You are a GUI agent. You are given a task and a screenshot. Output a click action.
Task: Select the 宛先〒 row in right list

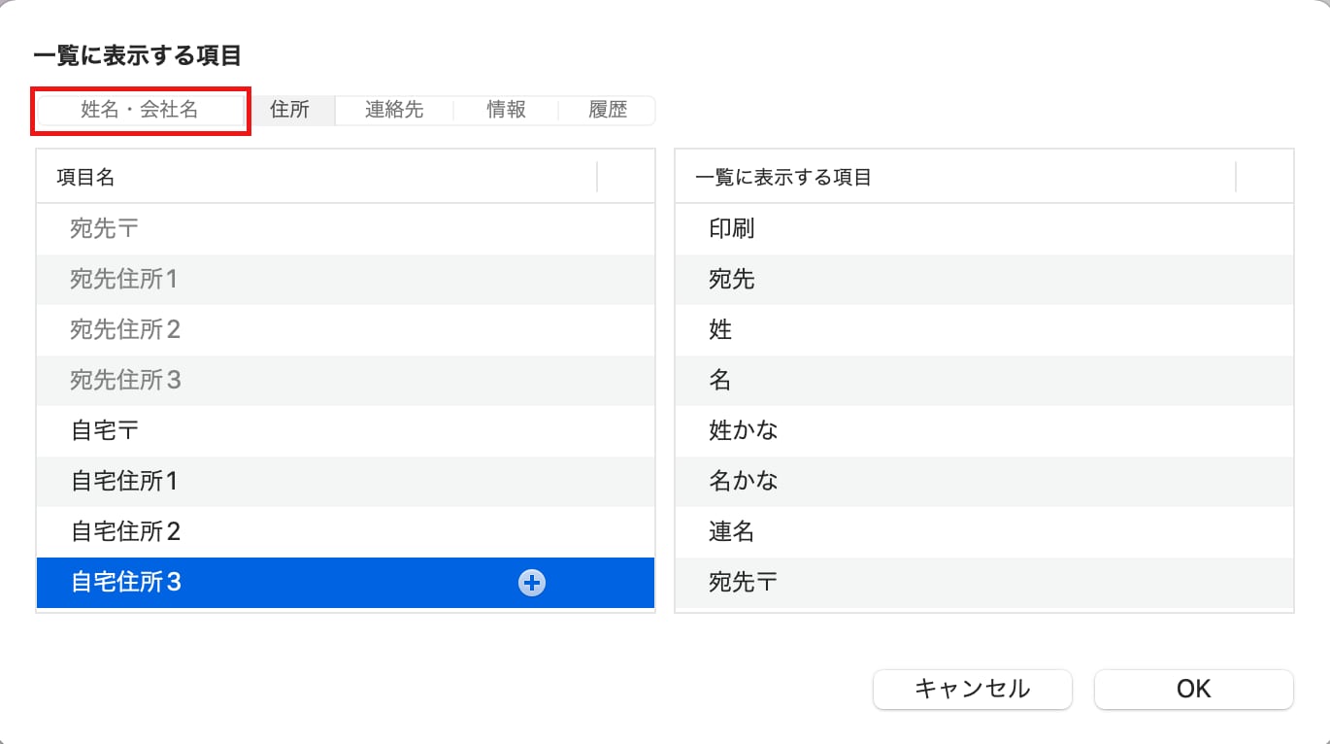[x=983, y=583]
